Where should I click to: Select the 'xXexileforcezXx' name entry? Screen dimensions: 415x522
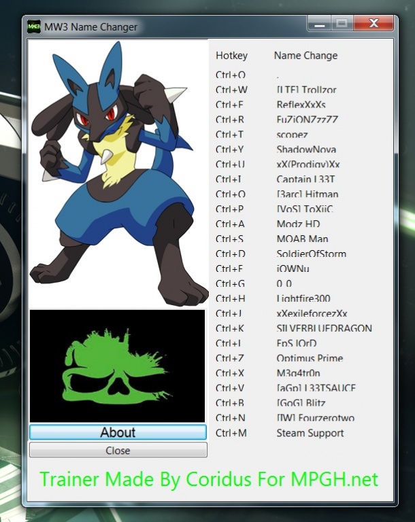pos(312,313)
